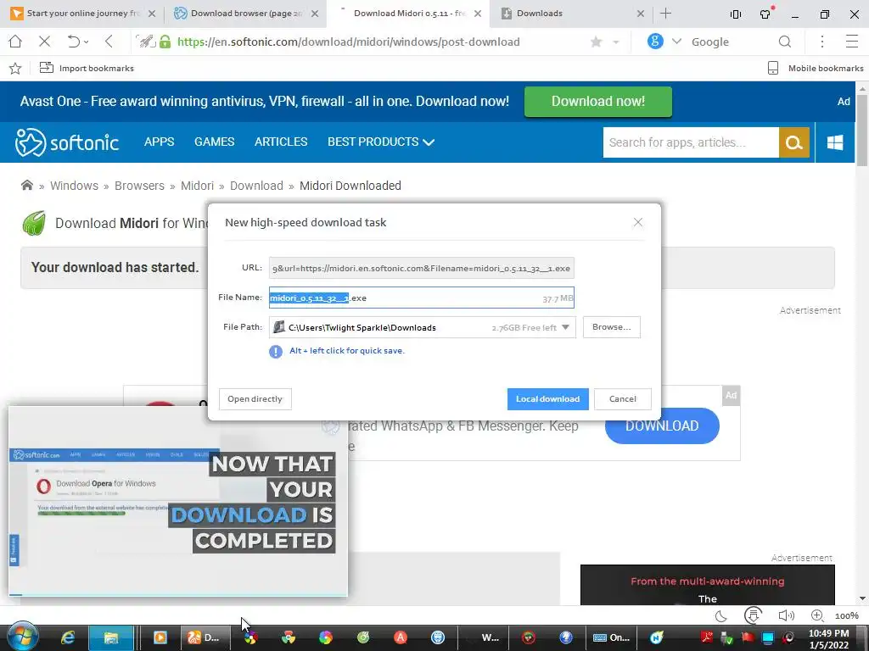Open the On-Screen Keyboard taskbar item
869x651 pixels.
pyautogui.click(x=611, y=637)
